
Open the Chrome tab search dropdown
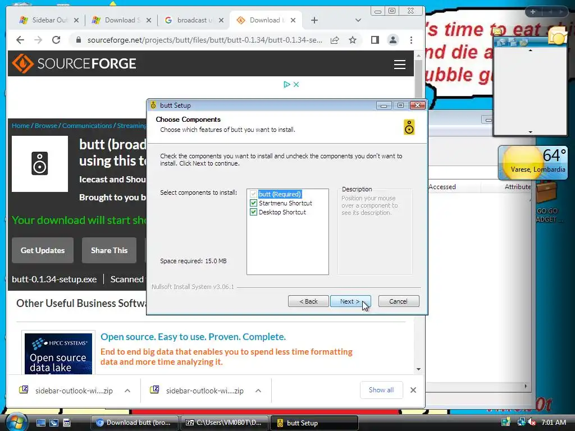pos(358,20)
